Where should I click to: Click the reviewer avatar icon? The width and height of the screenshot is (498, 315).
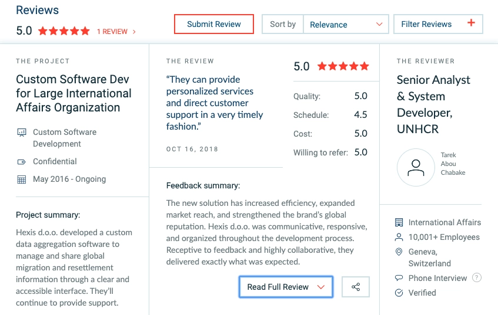(x=416, y=167)
